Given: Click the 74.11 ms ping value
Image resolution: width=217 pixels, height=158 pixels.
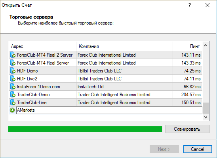Looking at the screenshot, I should 192,78.
